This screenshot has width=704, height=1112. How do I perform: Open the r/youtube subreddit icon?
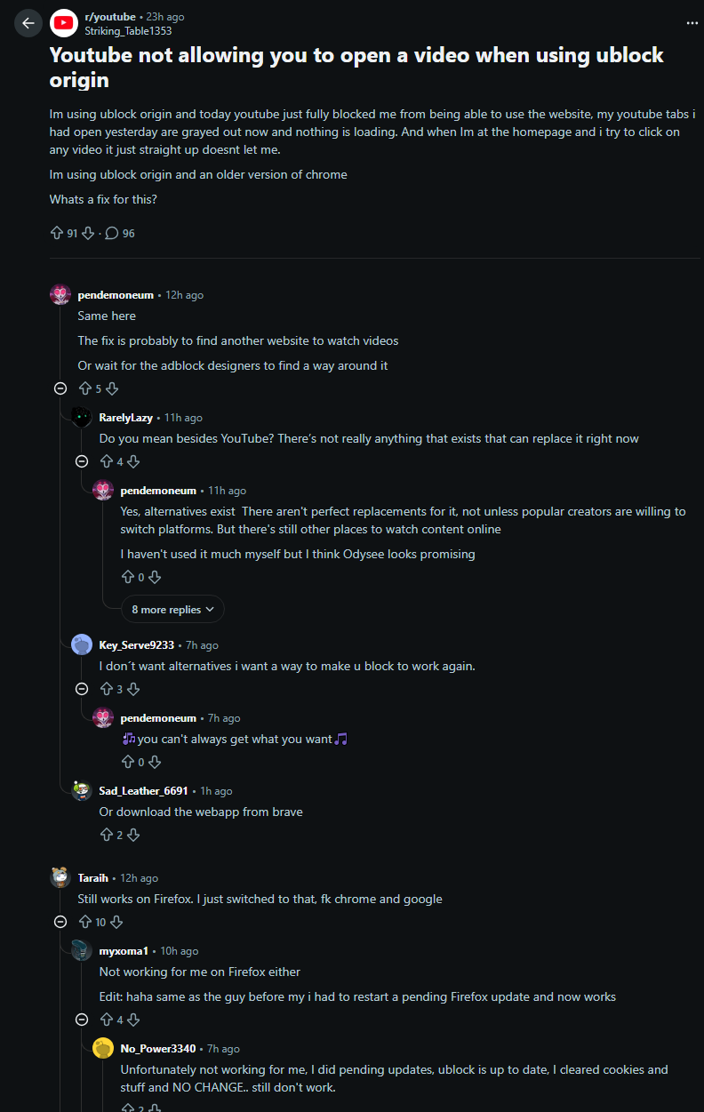[x=64, y=23]
